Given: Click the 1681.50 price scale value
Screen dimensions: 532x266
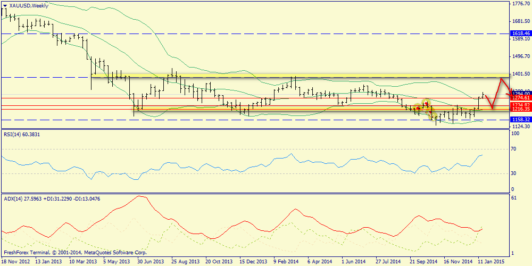Looking at the screenshot, I should (x=521, y=21).
